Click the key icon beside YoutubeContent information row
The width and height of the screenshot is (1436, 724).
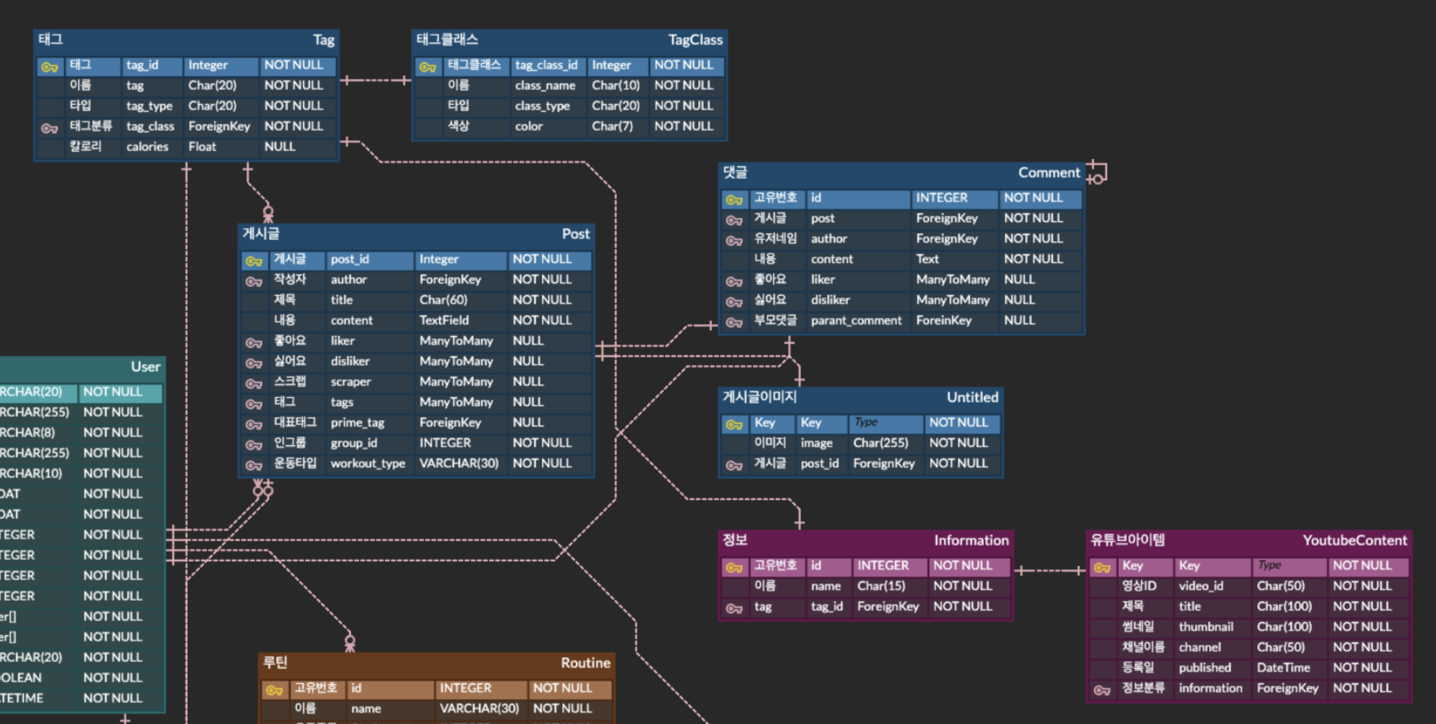[1102, 691]
